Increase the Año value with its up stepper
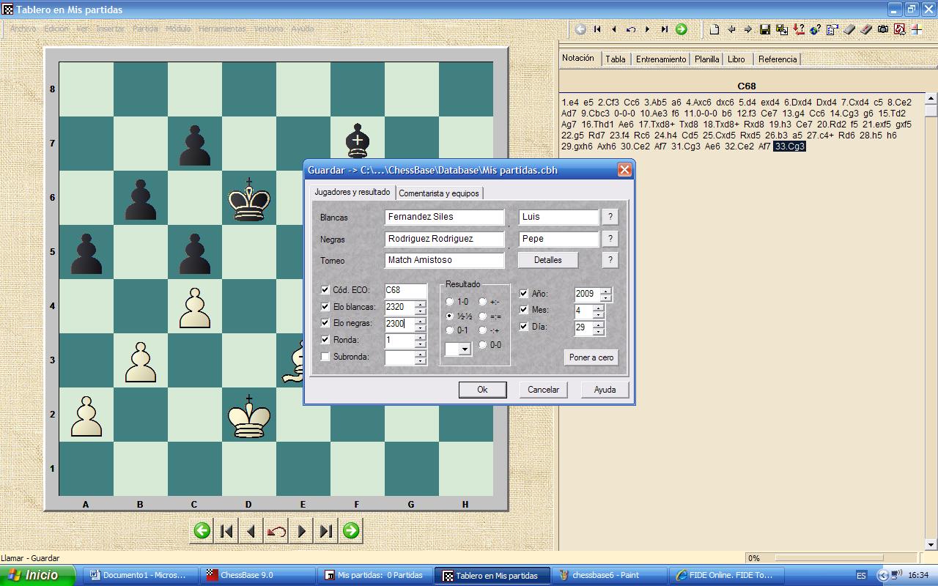 tap(606, 291)
